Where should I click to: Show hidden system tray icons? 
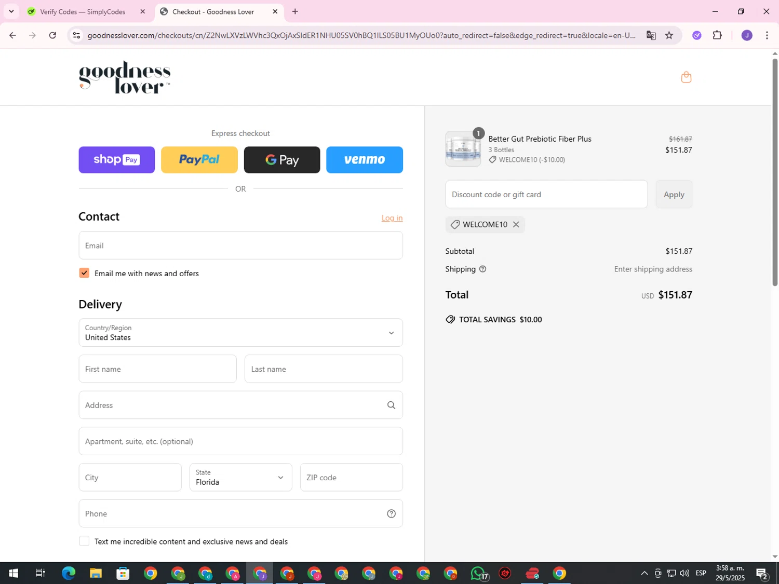point(644,573)
